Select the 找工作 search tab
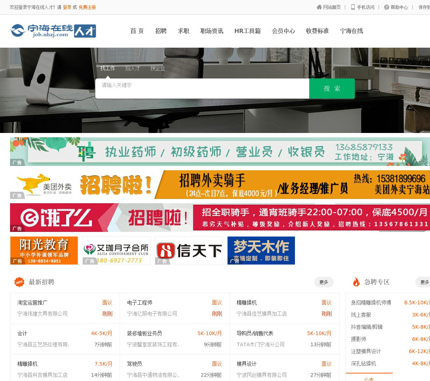 coord(108,68)
